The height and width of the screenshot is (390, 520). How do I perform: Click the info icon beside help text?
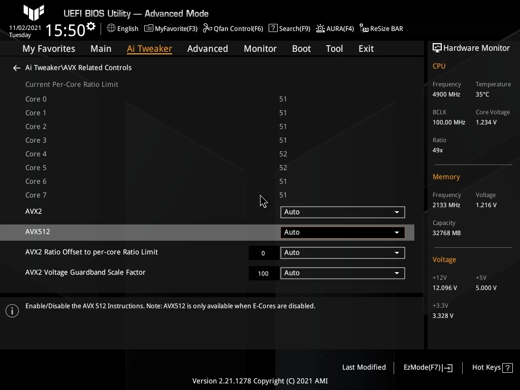(x=12, y=311)
